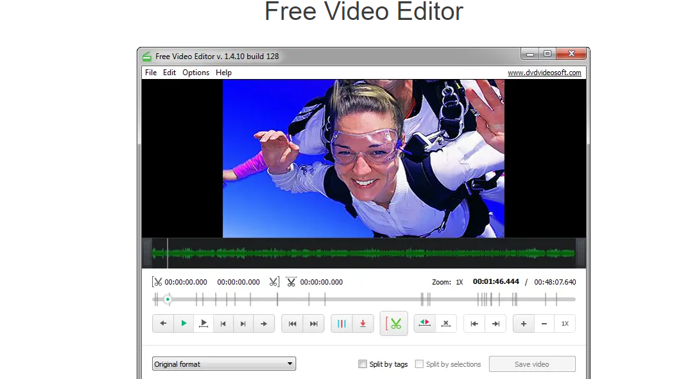Toggle the Split by selections checkbox
Image resolution: width=699 pixels, height=379 pixels.
click(x=419, y=364)
